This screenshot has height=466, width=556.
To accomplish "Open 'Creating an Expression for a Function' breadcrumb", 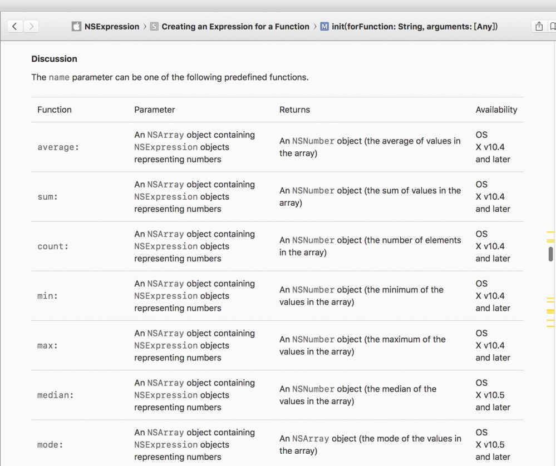I will tap(235, 26).
